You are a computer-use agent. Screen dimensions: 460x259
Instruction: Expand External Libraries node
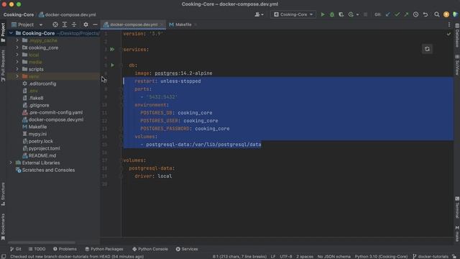pyautogui.click(x=11, y=163)
